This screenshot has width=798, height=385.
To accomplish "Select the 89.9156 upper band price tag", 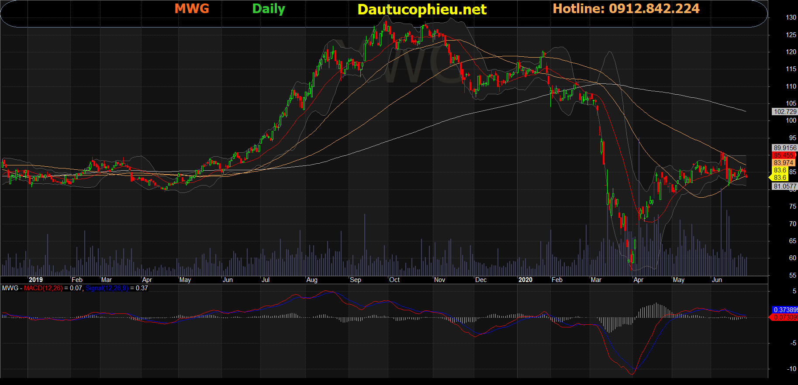I will 784,148.
